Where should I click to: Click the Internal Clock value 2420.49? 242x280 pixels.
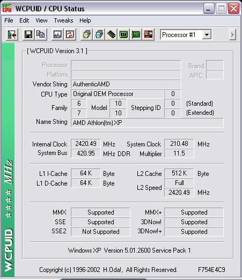(86, 144)
